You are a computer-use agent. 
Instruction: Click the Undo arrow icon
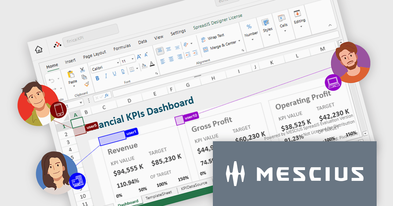(x=51, y=80)
